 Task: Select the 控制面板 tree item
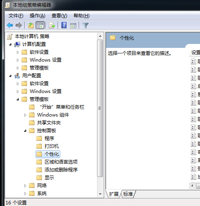pos(47,131)
